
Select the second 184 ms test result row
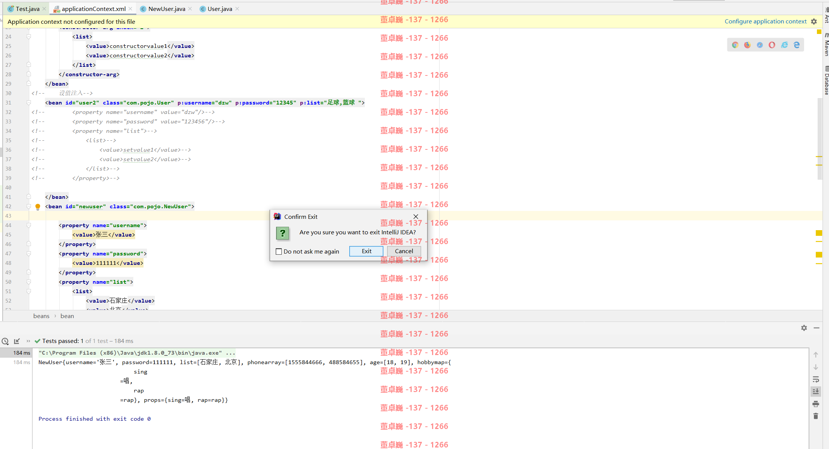(x=16, y=362)
